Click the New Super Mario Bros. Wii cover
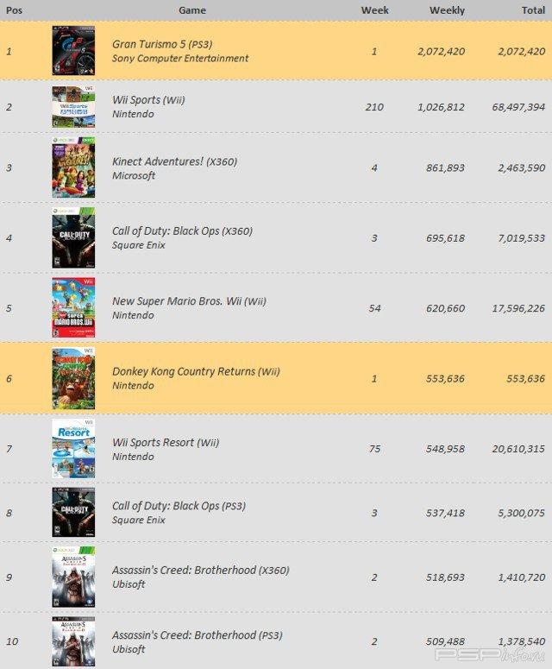Screen dimensions: 552x669 73,307
